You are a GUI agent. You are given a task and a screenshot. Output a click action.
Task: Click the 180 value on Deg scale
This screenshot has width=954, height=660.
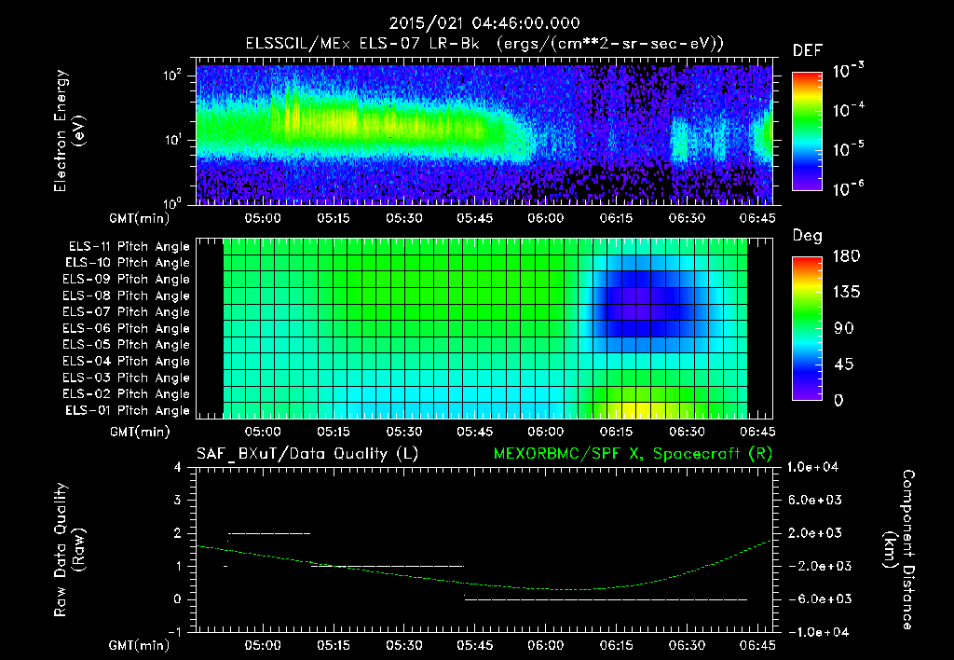coord(847,256)
